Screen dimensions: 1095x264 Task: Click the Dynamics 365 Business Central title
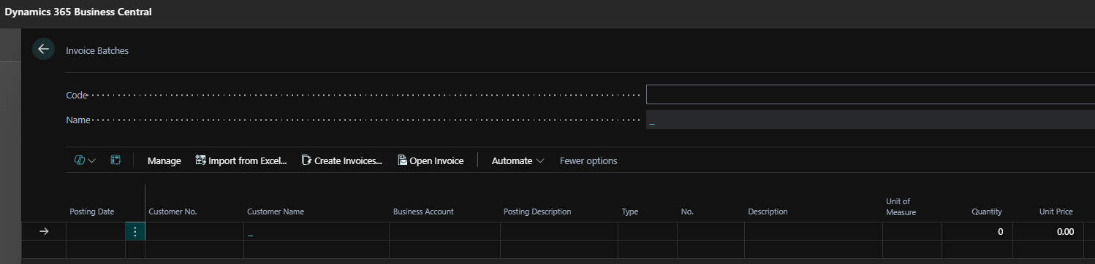tap(78, 12)
